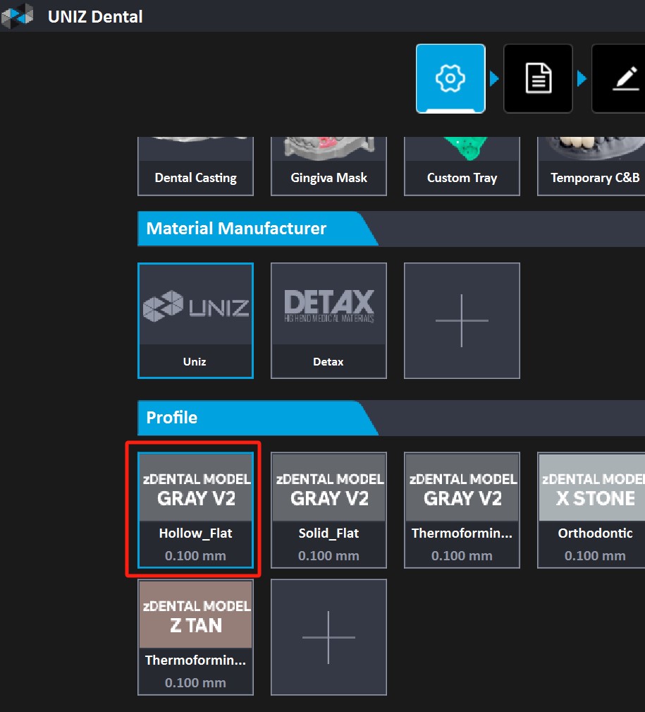Click the Profile section header
Image resolution: width=645 pixels, height=712 pixels.
coord(257,418)
